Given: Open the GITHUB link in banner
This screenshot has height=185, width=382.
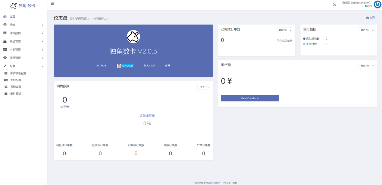Looking at the screenshot, I should pos(101,65).
